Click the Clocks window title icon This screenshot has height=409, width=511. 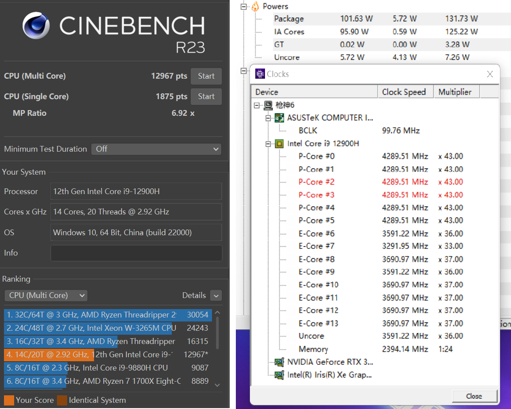[x=260, y=74]
